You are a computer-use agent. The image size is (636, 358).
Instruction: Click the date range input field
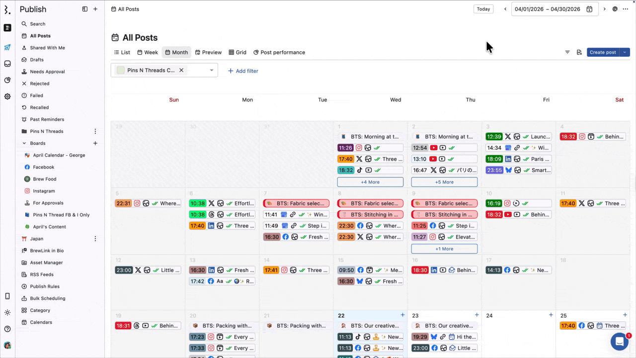548,9
